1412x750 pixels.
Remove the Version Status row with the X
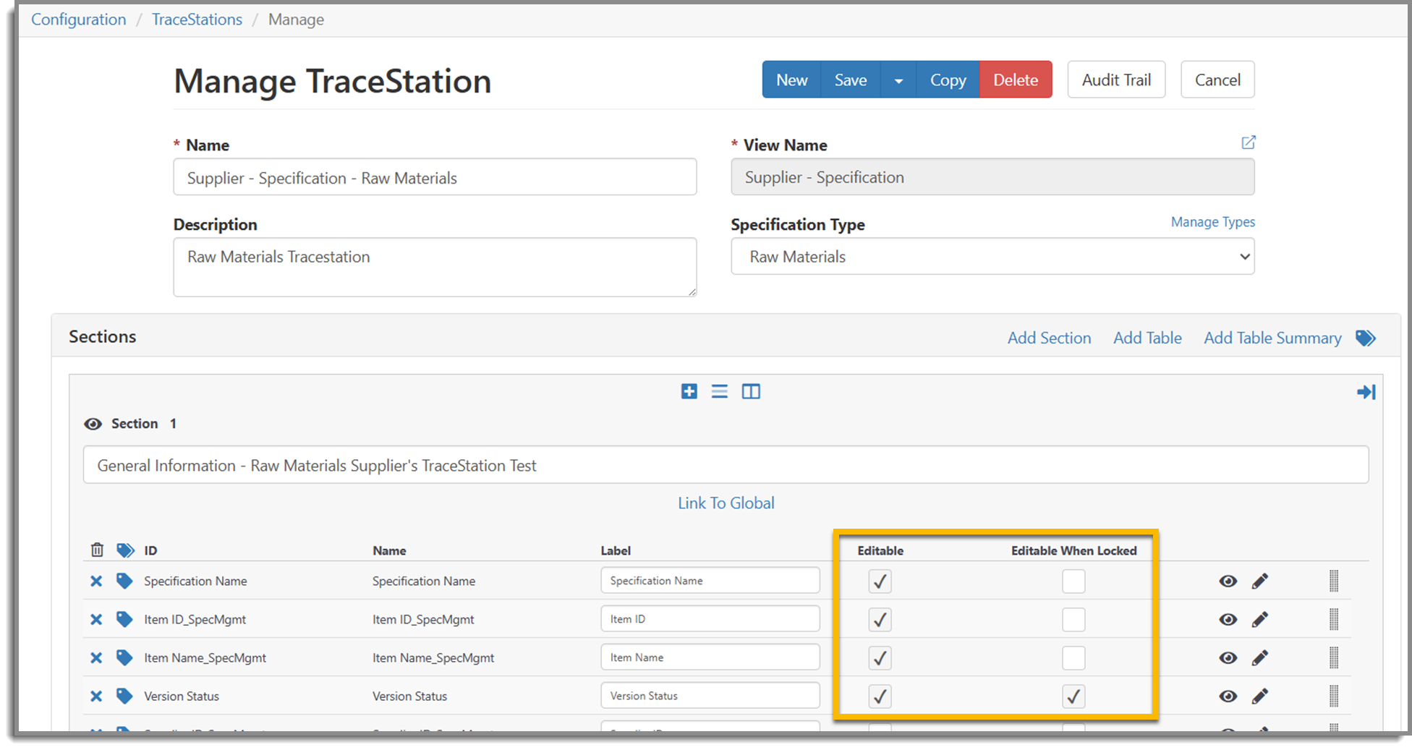[96, 696]
